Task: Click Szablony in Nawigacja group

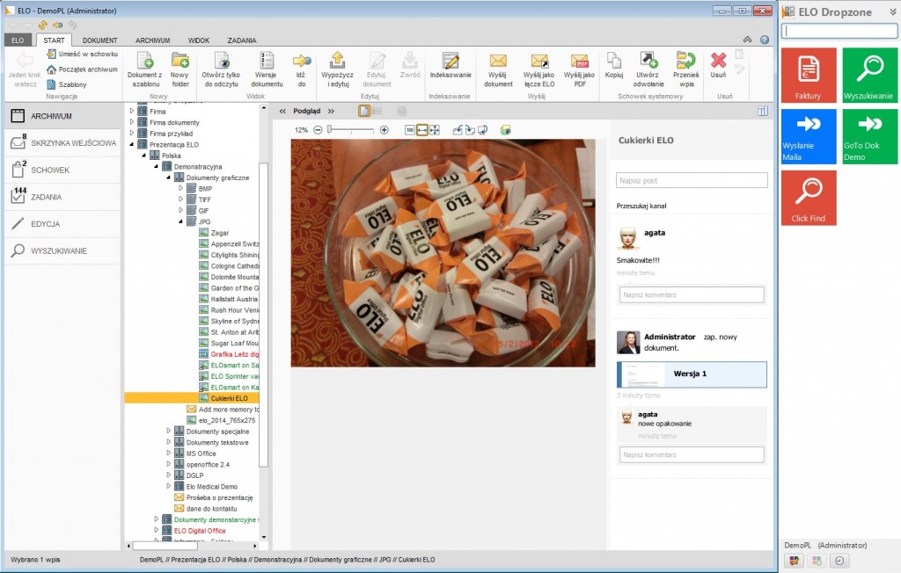Action: pyautogui.click(x=67, y=84)
